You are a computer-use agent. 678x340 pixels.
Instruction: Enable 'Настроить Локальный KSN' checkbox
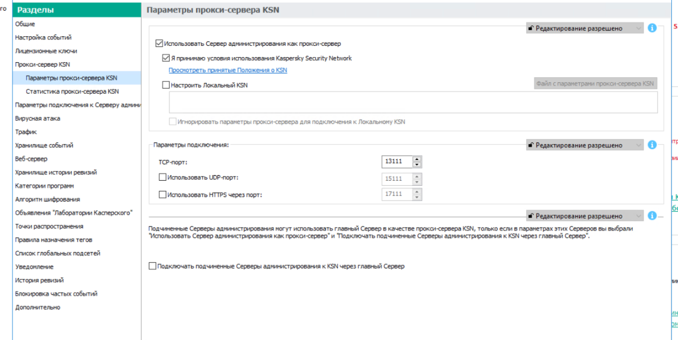(166, 85)
